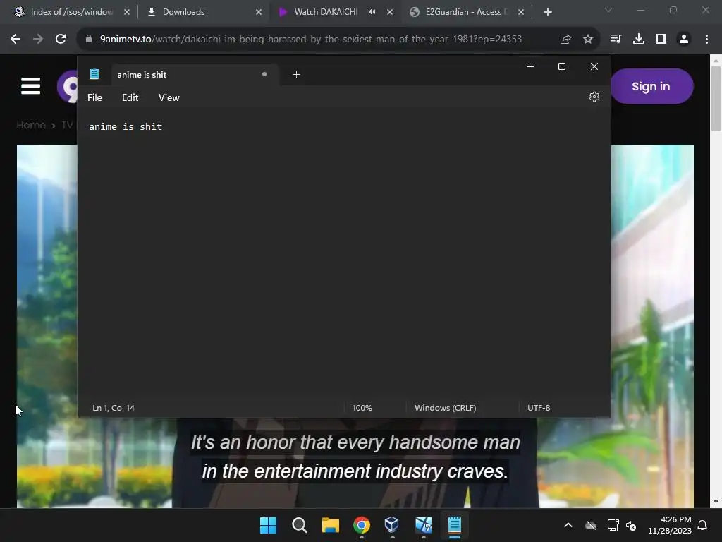Close the Downloads tab
Image resolution: width=722 pixels, height=542 pixels.
tap(259, 12)
